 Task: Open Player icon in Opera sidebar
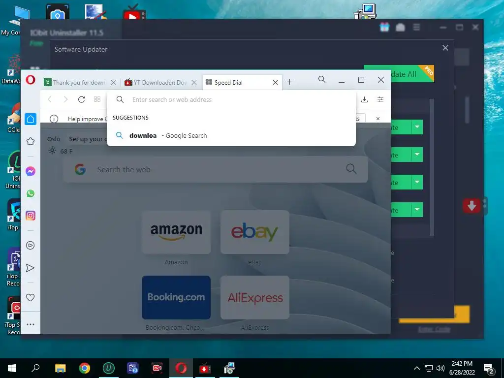pyautogui.click(x=30, y=246)
